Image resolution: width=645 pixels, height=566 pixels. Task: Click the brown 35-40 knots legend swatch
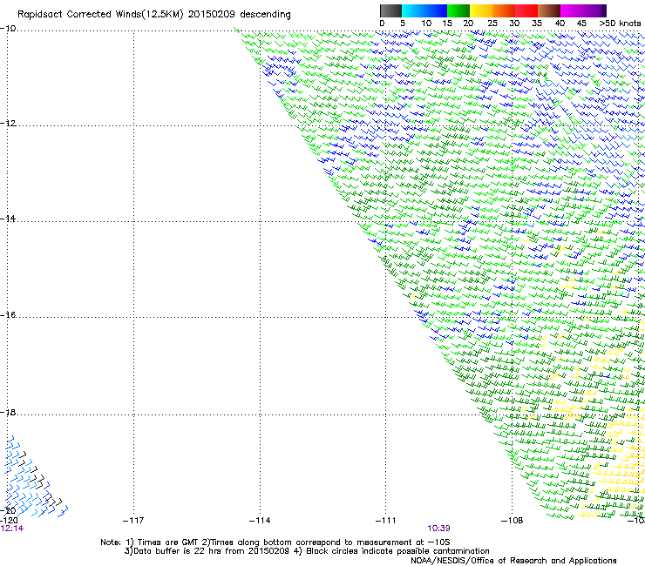tap(549, 10)
